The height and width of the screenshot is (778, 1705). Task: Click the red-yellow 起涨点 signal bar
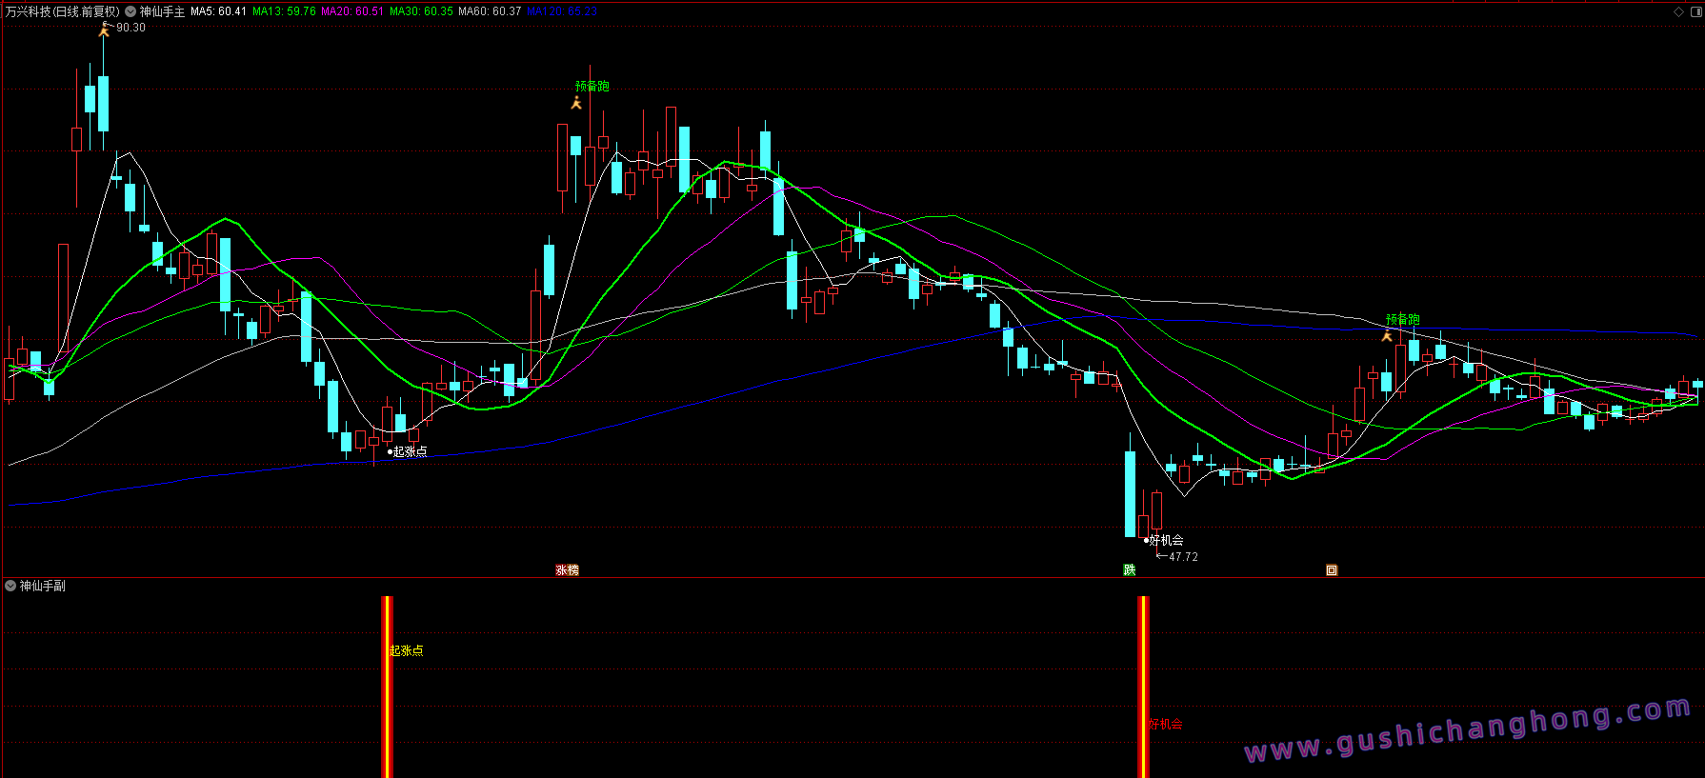[x=387, y=686]
